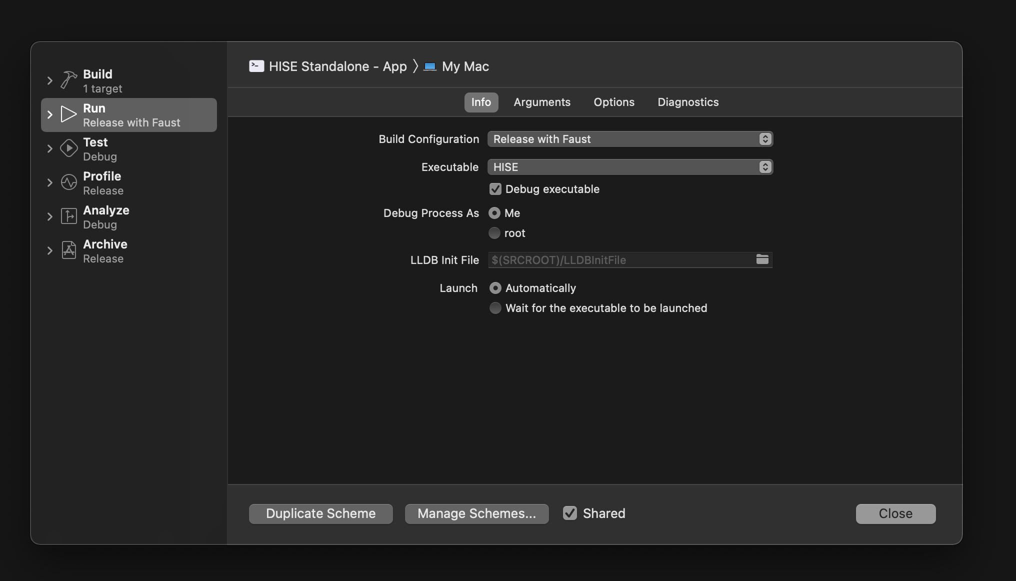Select the Build 1 target row label
The height and width of the screenshot is (581, 1016).
[x=102, y=81]
